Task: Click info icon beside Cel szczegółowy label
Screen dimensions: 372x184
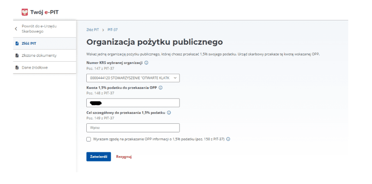Action: coord(169,112)
